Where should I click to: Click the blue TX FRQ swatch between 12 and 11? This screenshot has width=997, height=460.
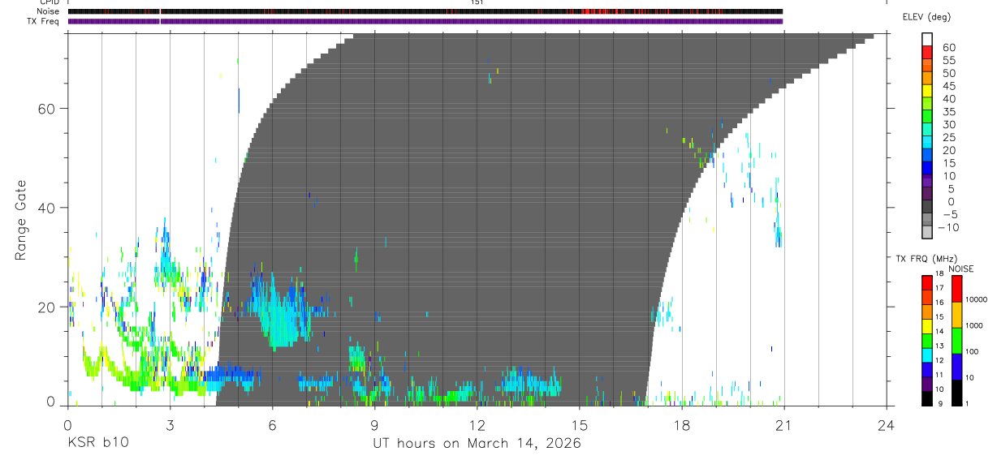pos(927,369)
